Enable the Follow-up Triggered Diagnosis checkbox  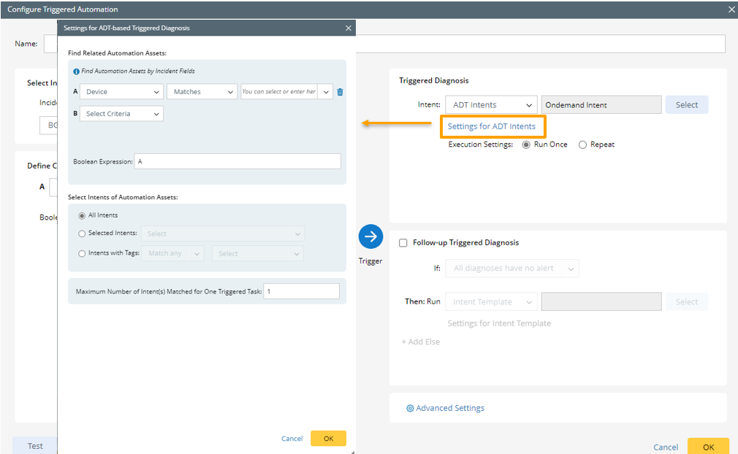point(403,243)
